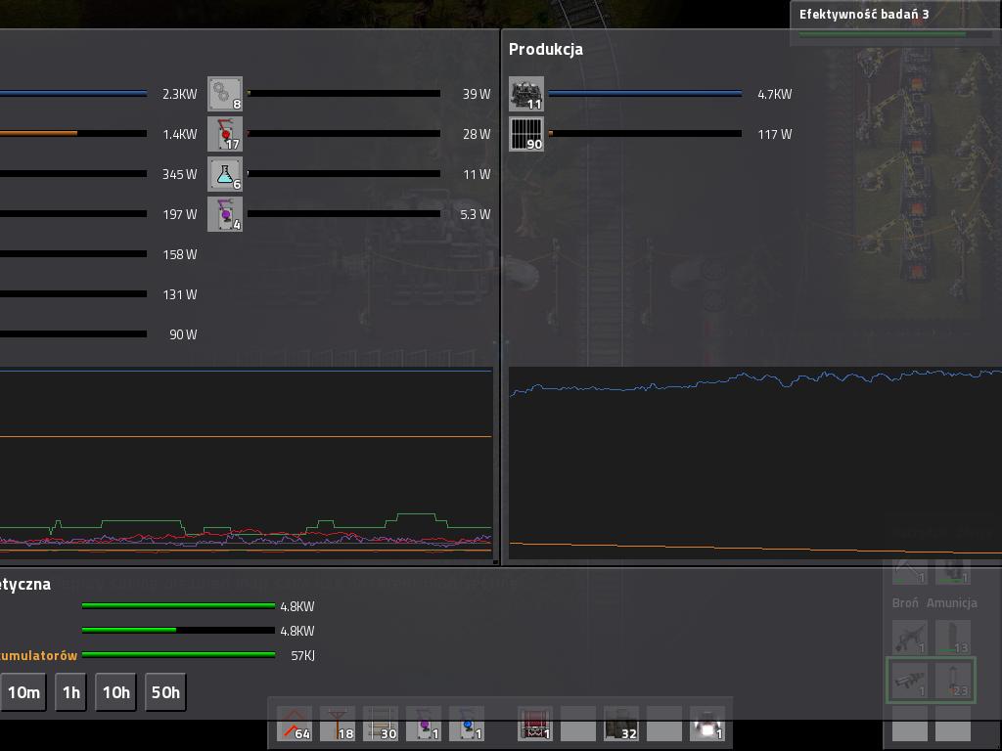The height and width of the screenshot is (751, 1002).
Task: Select the rocket ammo slot showing 23
Action: (x=953, y=680)
